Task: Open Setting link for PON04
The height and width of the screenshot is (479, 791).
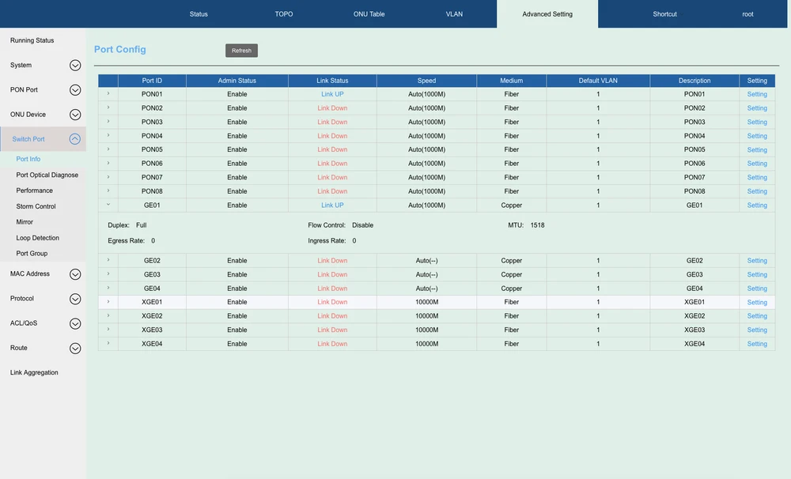Action: click(757, 136)
